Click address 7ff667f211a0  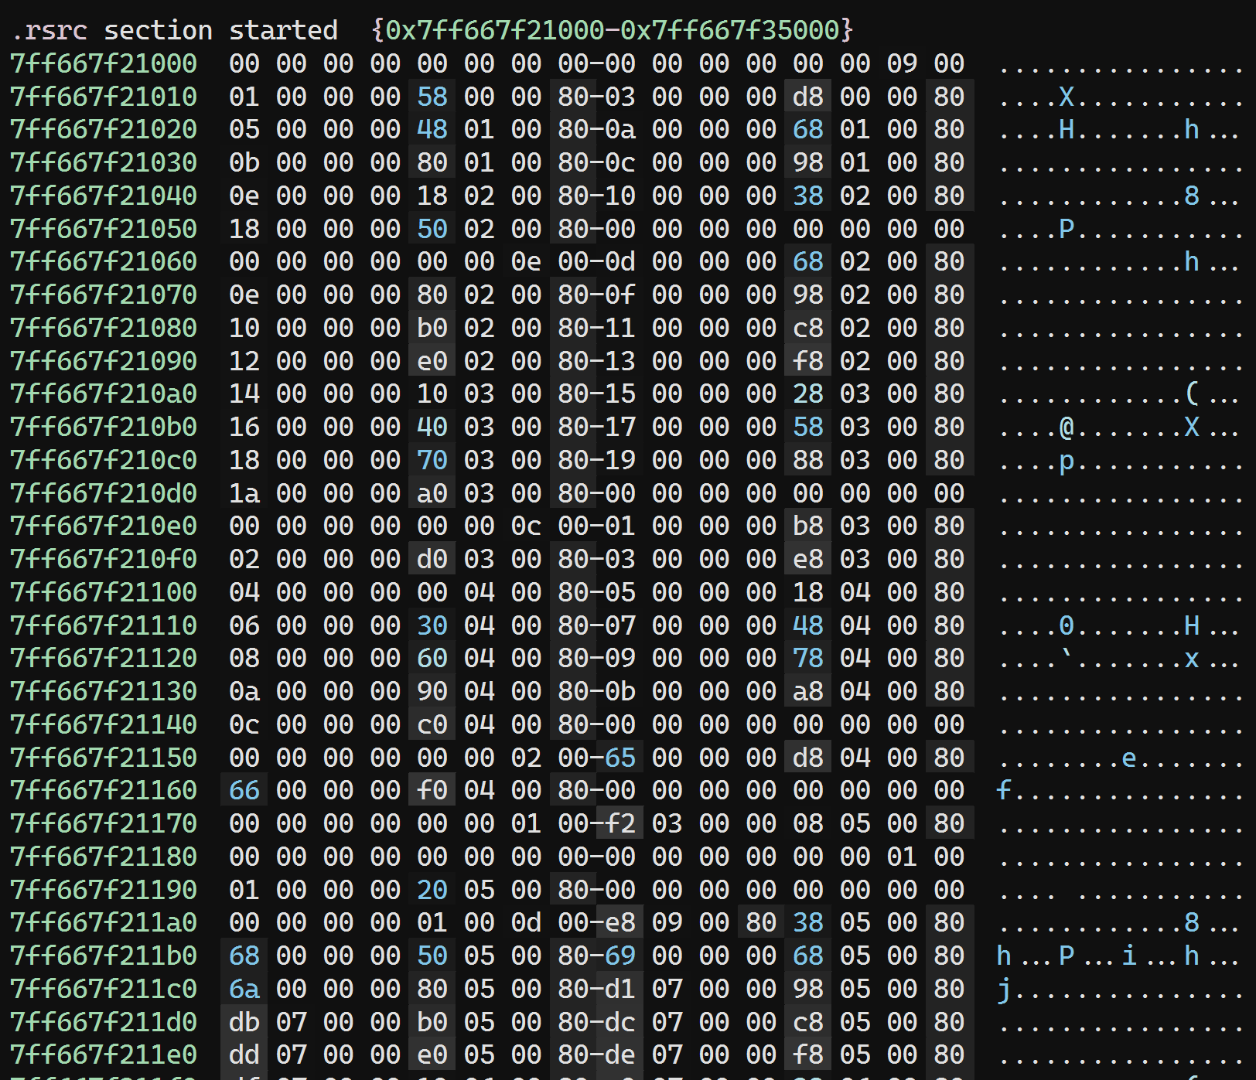(x=104, y=922)
